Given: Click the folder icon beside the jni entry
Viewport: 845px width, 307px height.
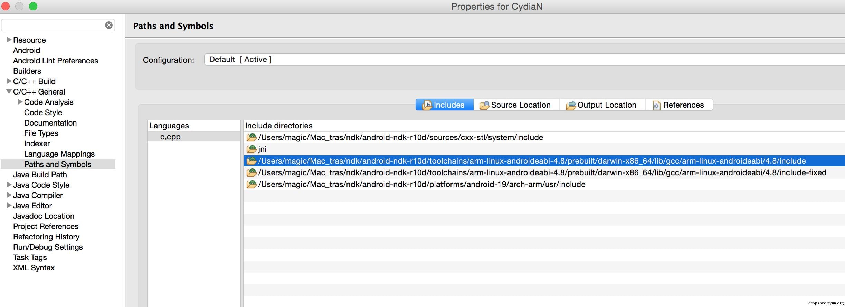Looking at the screenshot, I should (251, 149).
